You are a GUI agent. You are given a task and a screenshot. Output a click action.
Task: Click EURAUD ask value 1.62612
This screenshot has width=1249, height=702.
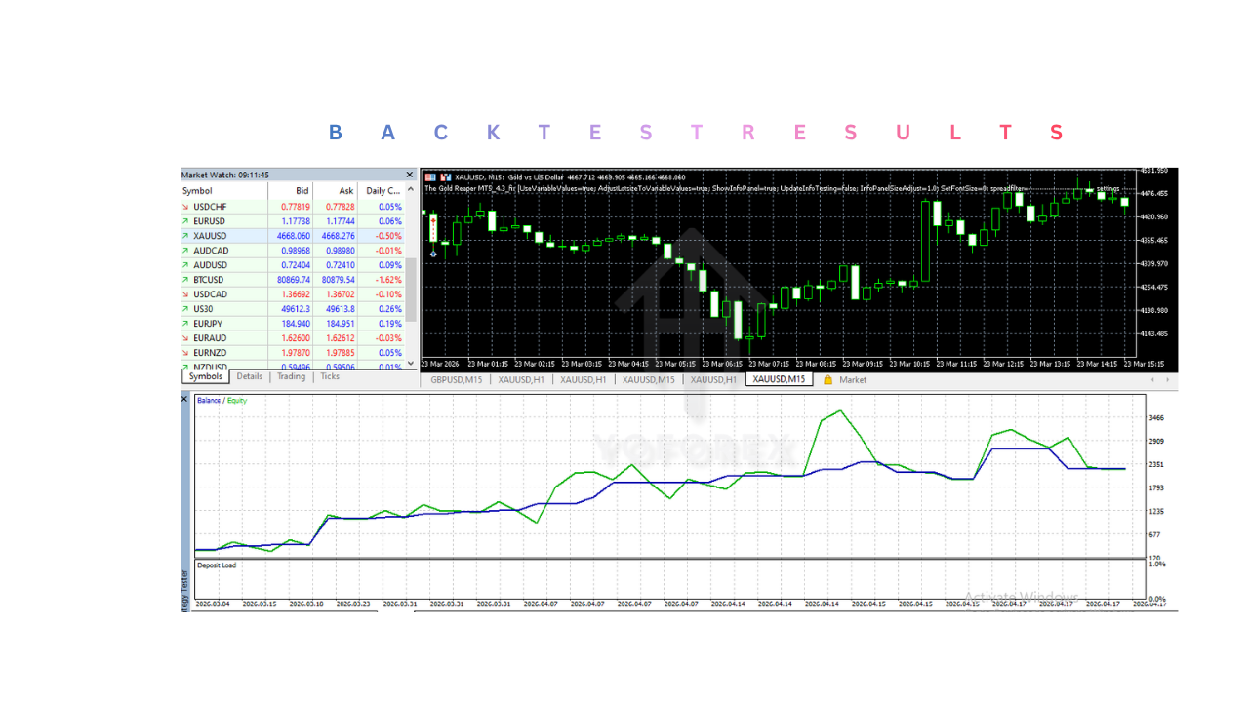click(341, 338)
